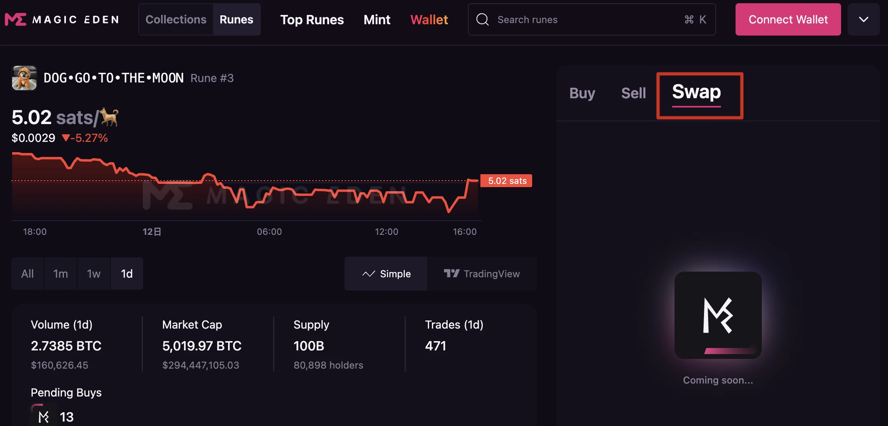
Task: Click the Connect Wallet button
Action: [788, 19]
